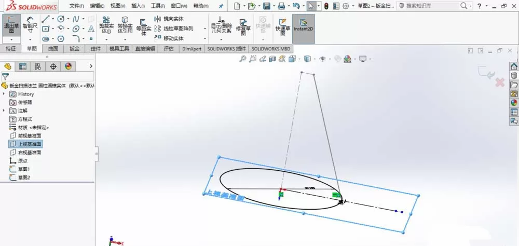Screen dimensions: 519x246
Task: Switch to the 钣金 tab
Action: tap(74, 49)
